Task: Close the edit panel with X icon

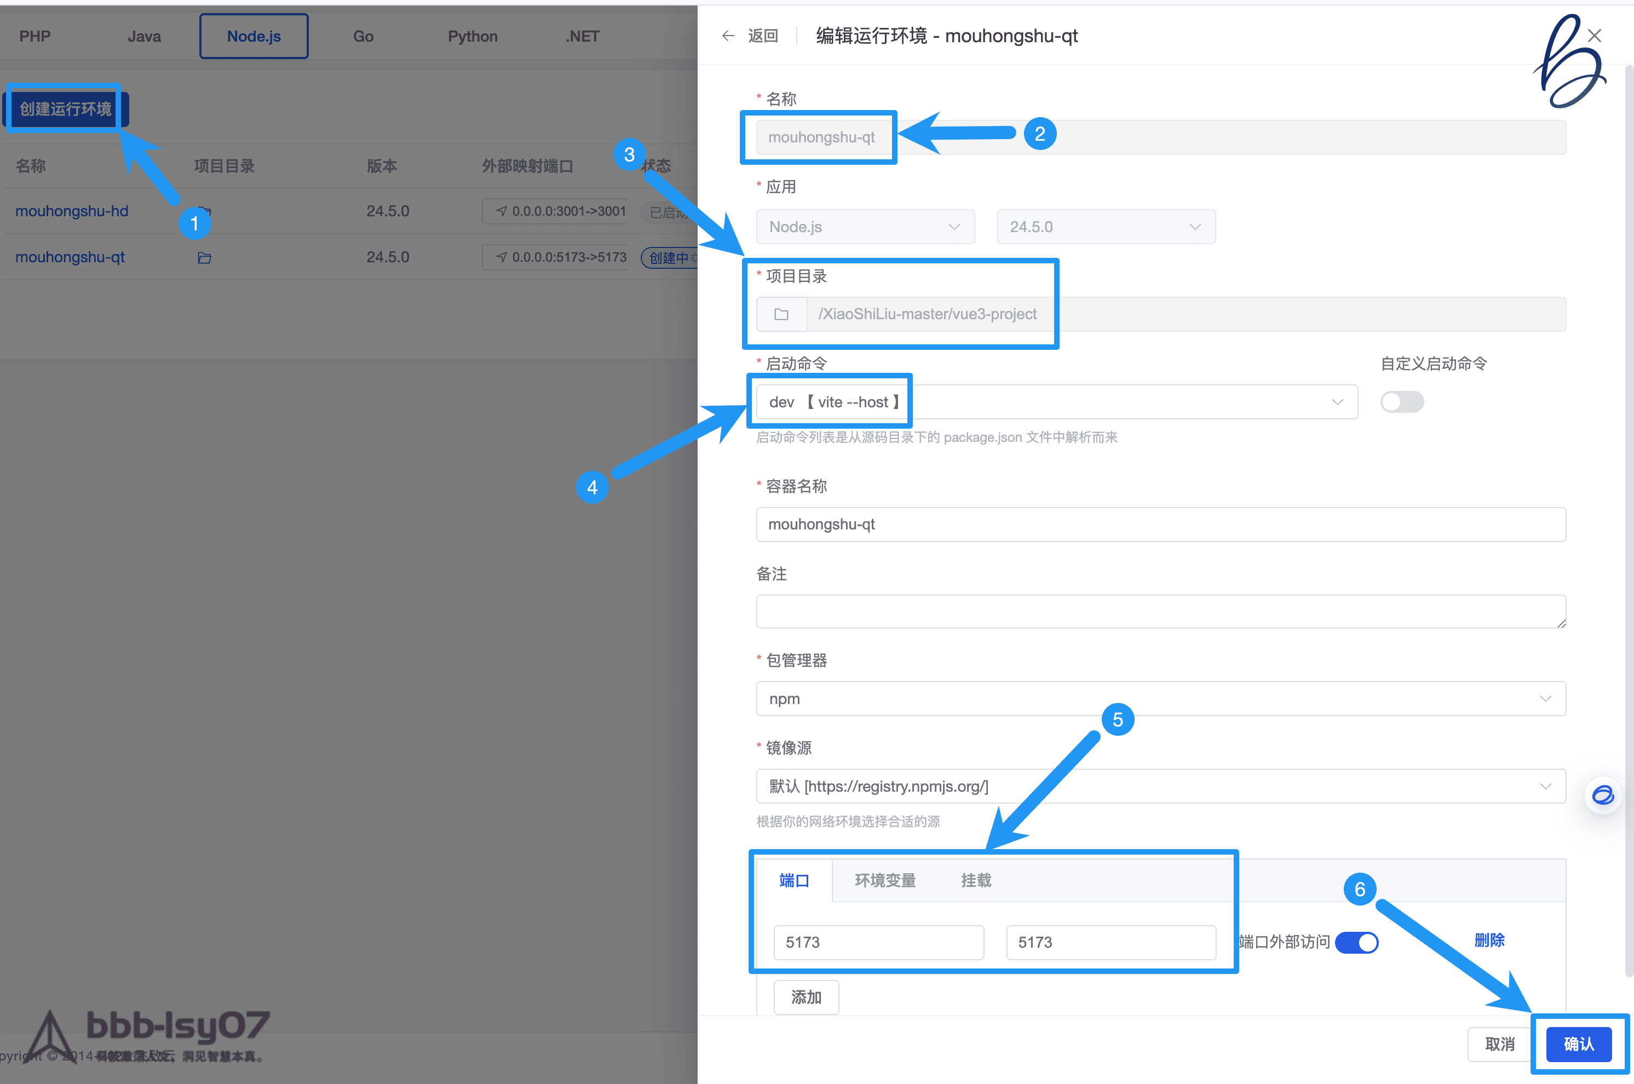Action: tap(1595, 36)
